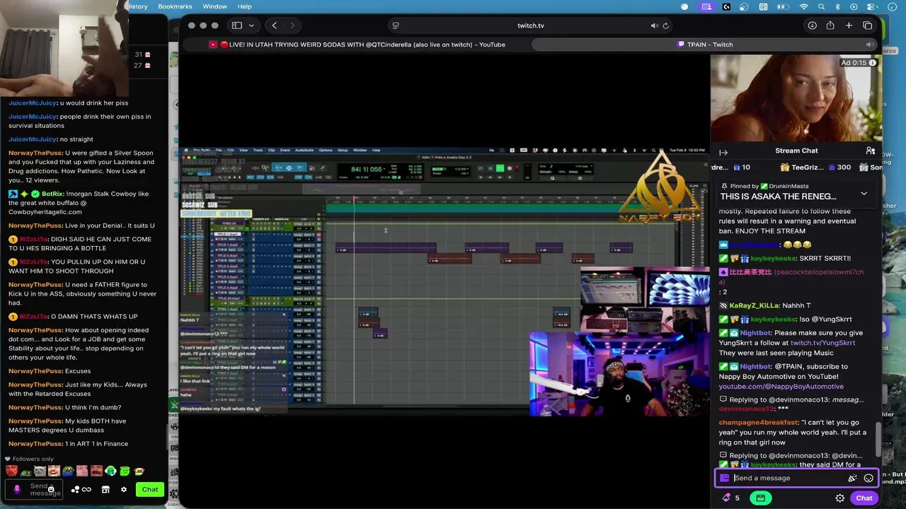Screen dimensions: 906x509
Task: Click JuicerMcJuicy 'no straight' message
Action: 51,139
